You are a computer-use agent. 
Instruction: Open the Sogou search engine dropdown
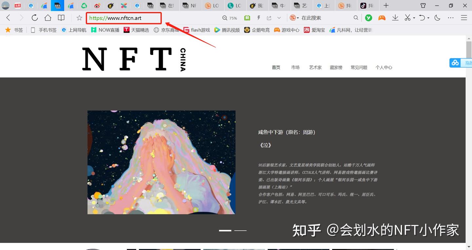pyautogui.click(x=295, y=18)
